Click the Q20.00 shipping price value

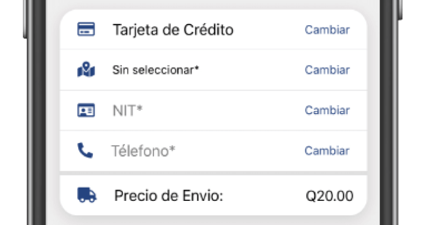click(x=329, y=196)
